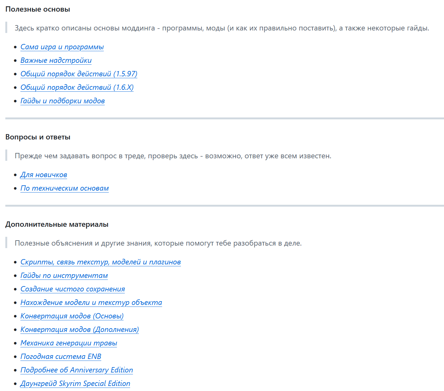444x391 pixels.
Task: Click 'По техническим основам' link
Action: click(64, 188)
